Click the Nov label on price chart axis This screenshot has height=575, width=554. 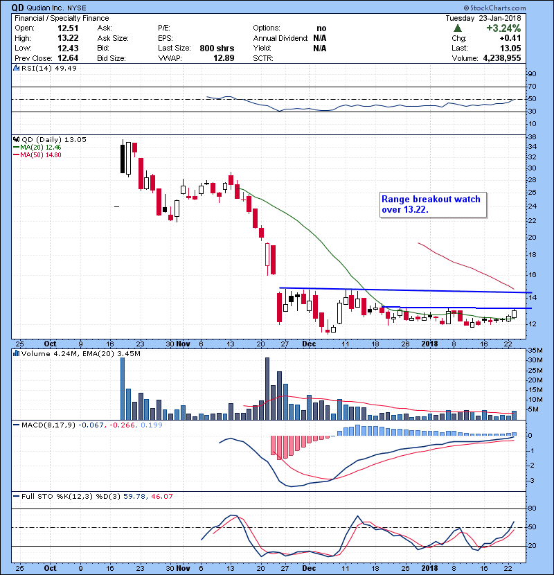coord(183,344)
